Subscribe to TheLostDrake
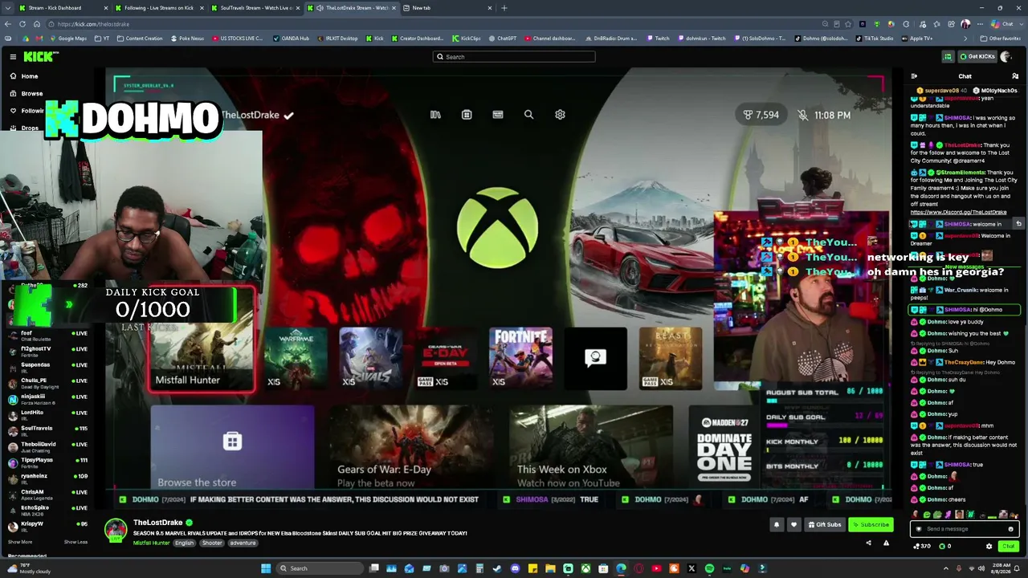 click(871, 525)
